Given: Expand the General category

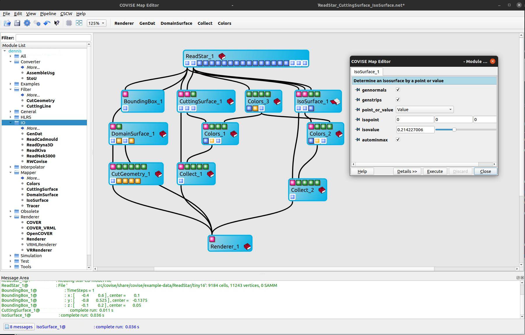Looking at the screenshot, I should pos(10,112).
